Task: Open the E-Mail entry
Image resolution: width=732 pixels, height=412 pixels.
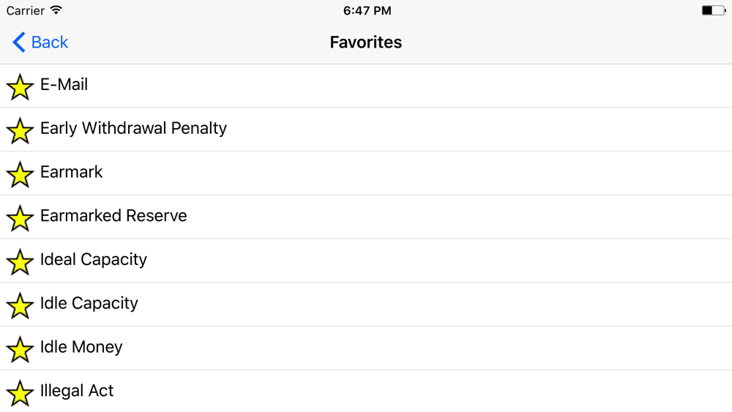Action: [366, 86]
